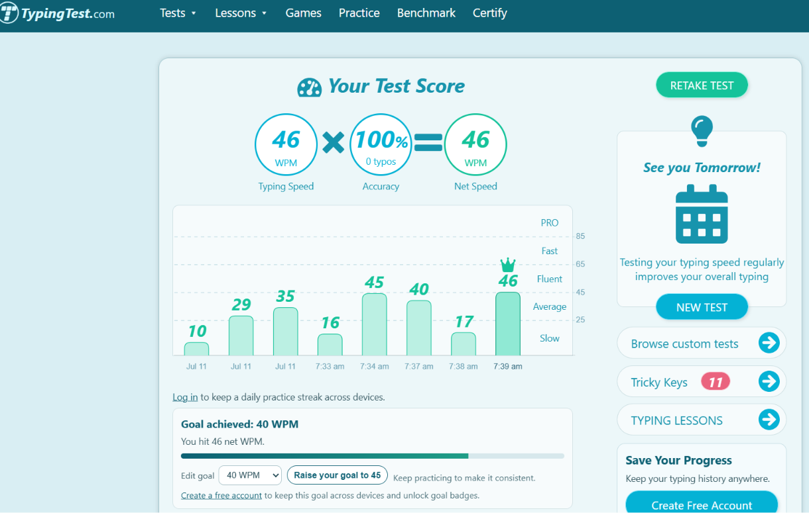
Task: Select the chart bar labeled 35
Action: click(x=286, y=332)
